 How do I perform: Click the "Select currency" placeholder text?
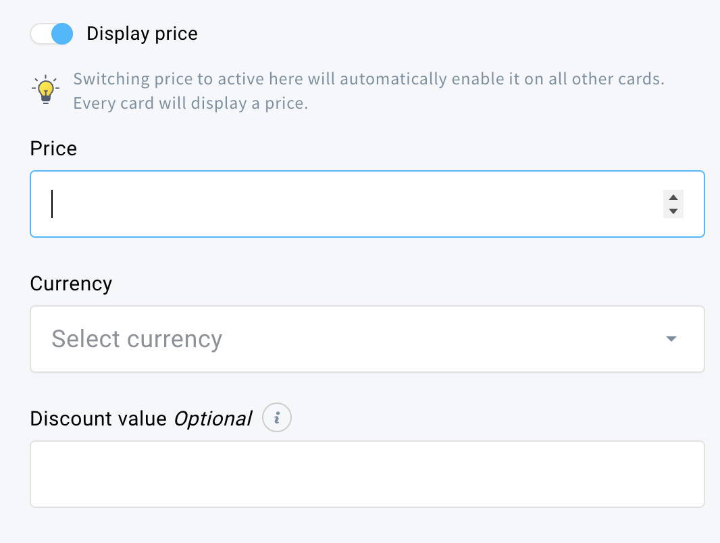coord(136,339)
